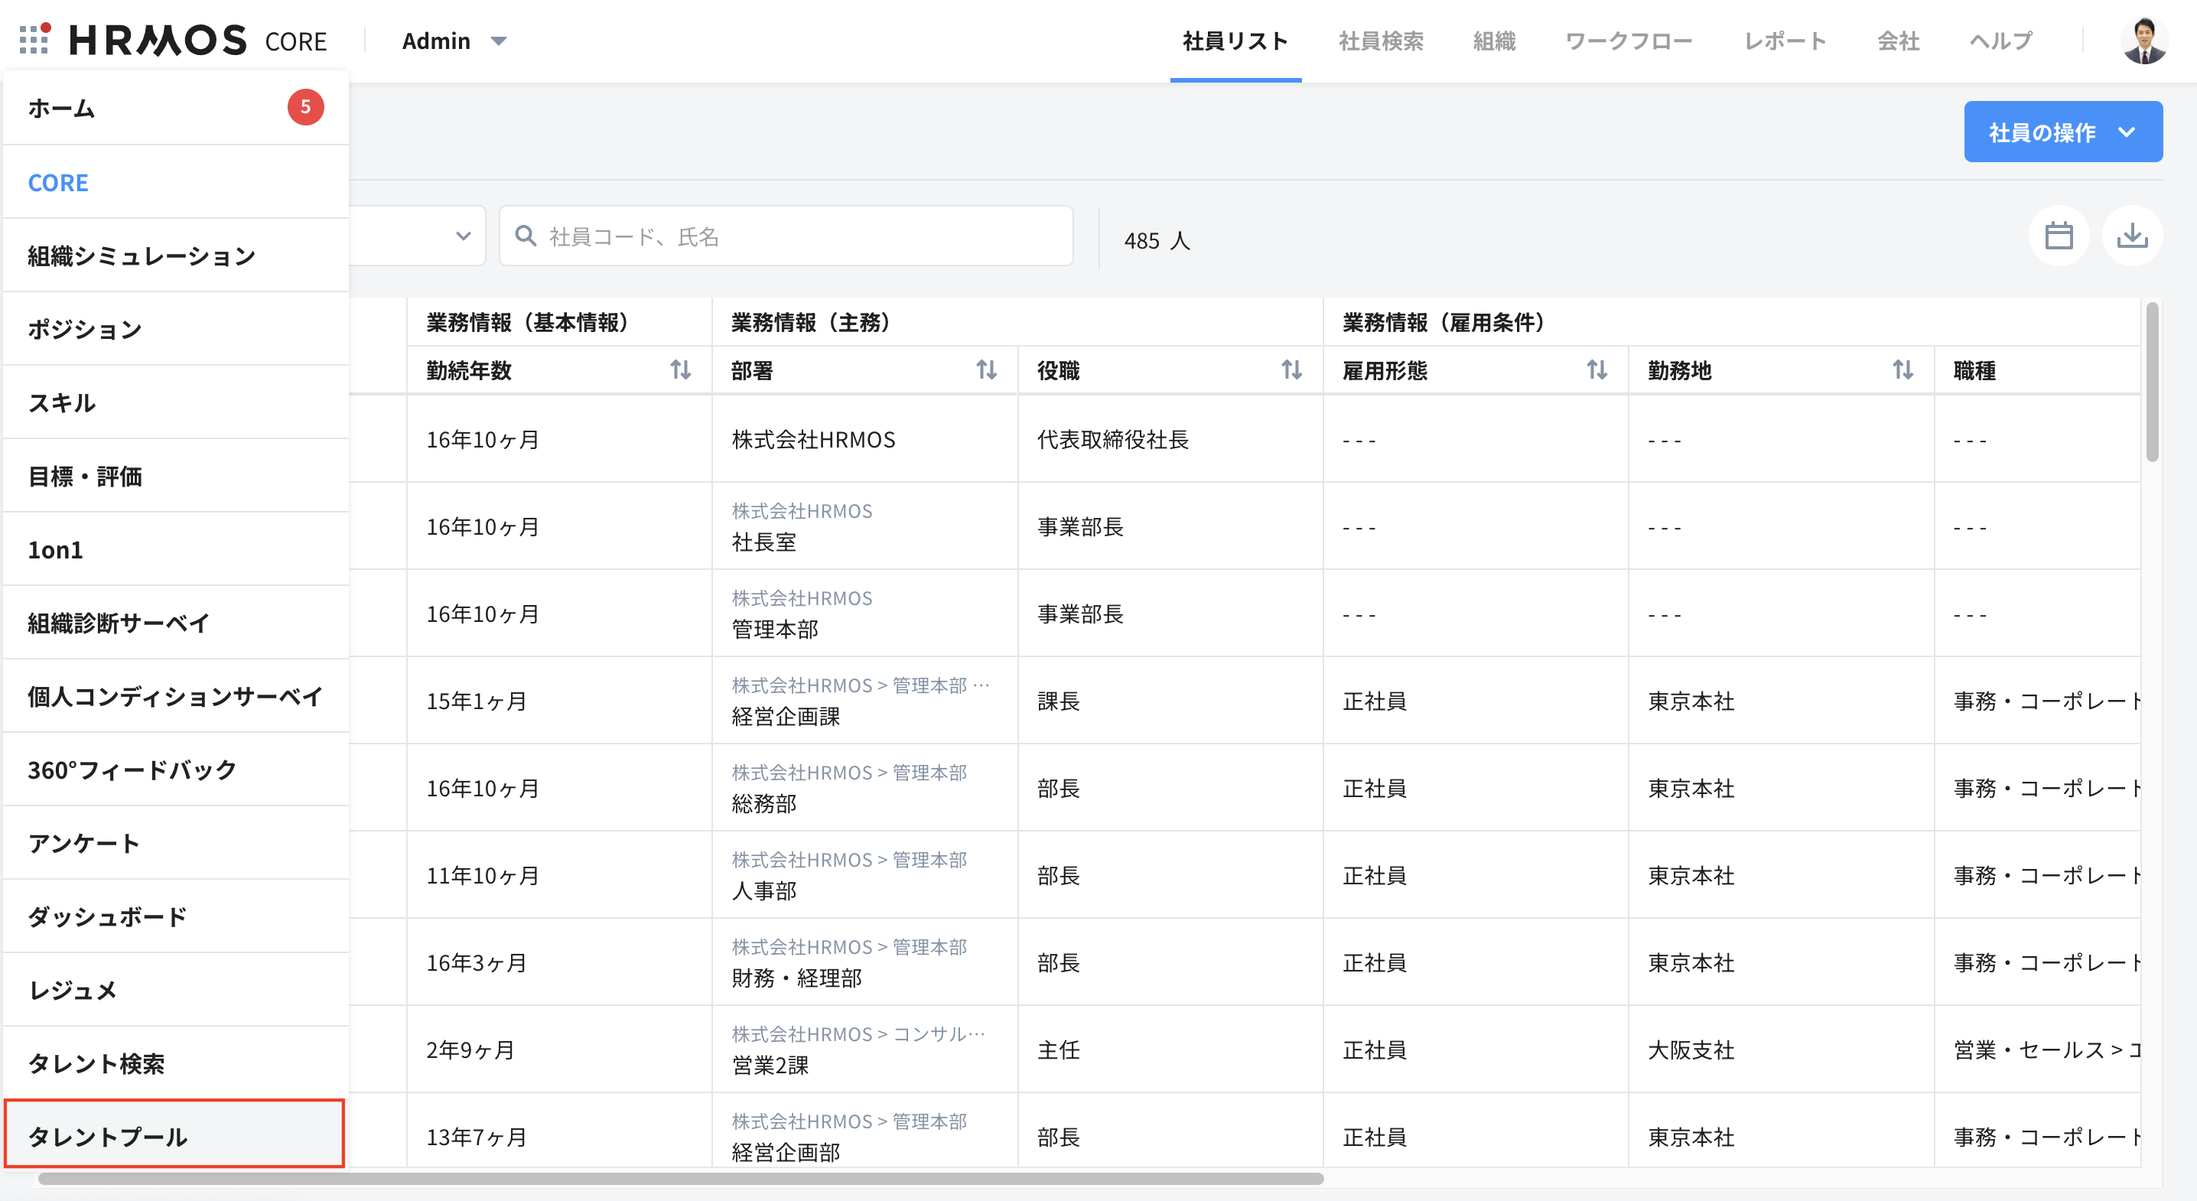Click the 社長室 department link

pos(763,542)
